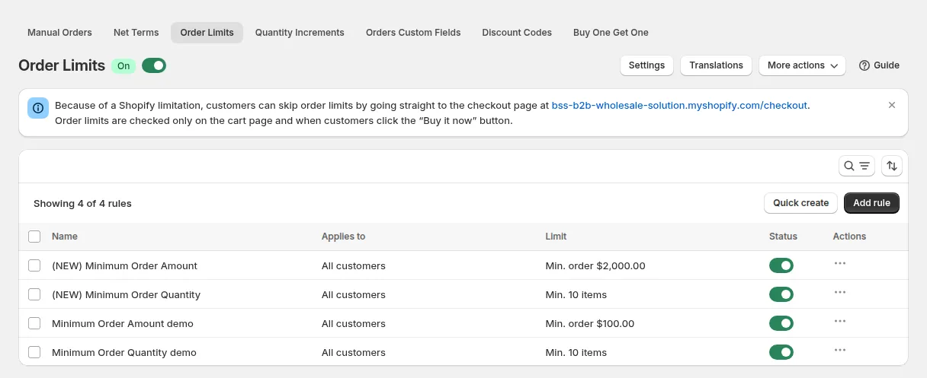Open the Translations button
This screenshot has width=927, height=378.
point(716,65)
